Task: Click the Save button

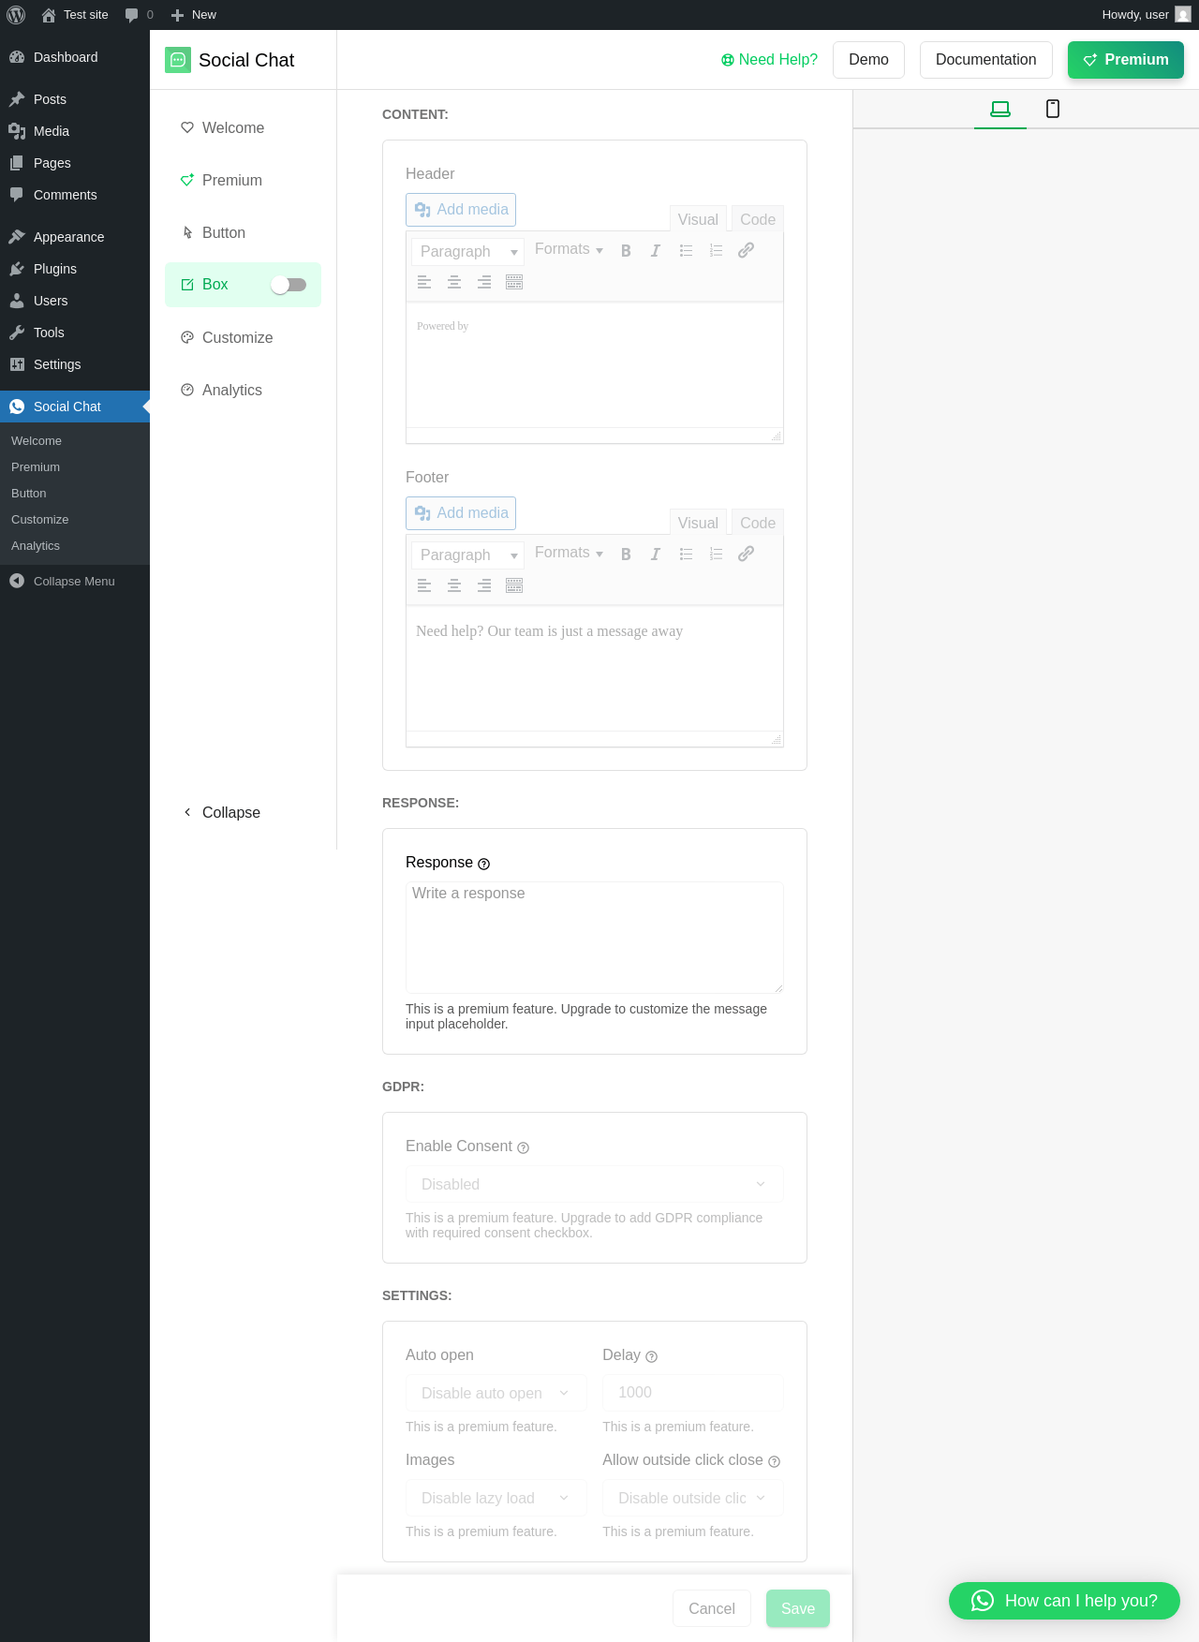Action: (797, 1608)
